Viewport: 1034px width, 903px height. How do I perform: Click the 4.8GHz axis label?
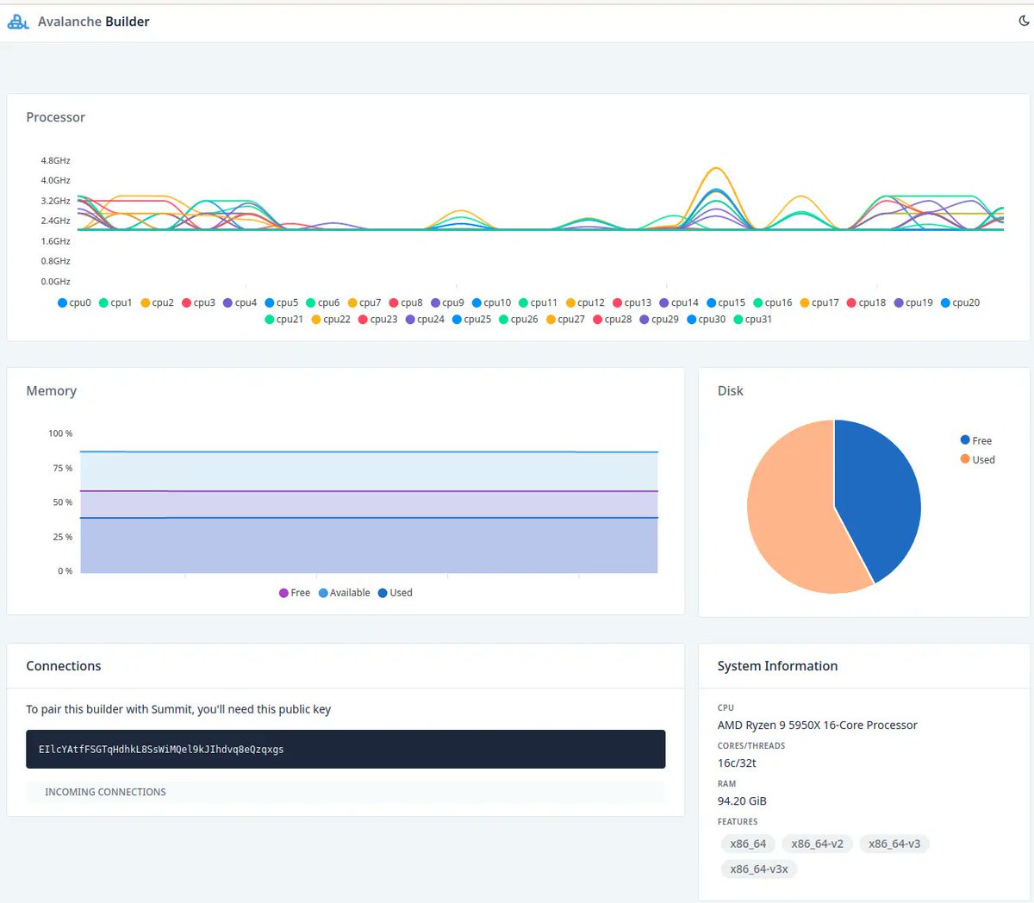click(55, 160)
